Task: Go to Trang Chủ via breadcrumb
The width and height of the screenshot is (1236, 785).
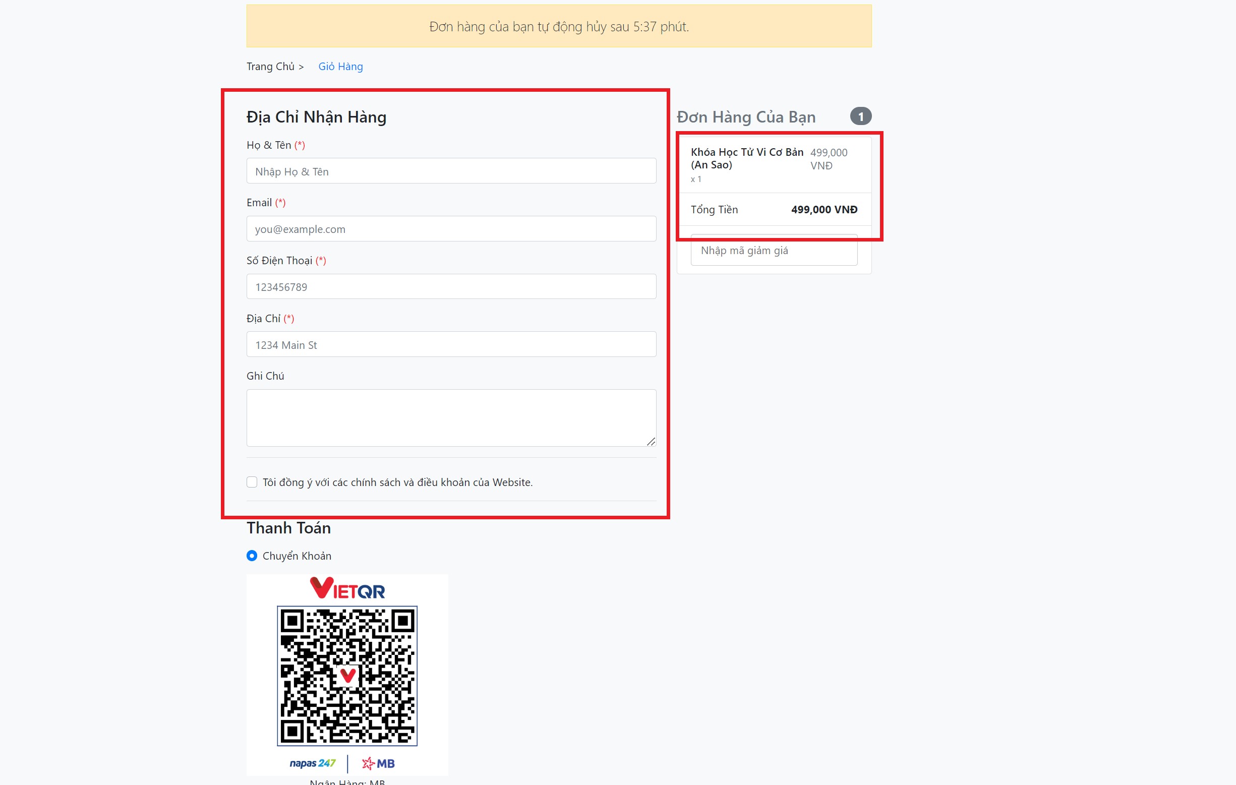Action: pyautogui.click(x=270, y=67)
